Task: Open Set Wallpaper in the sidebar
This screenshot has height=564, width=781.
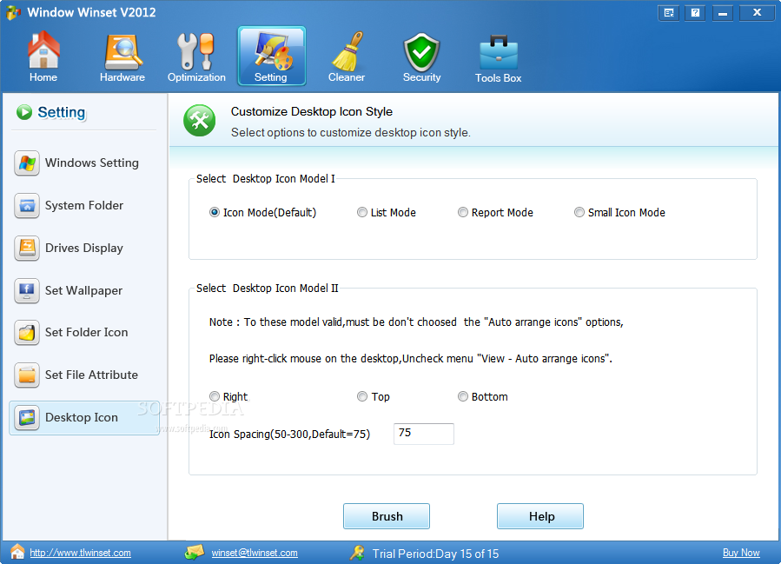Action: [x=84, y=290]
